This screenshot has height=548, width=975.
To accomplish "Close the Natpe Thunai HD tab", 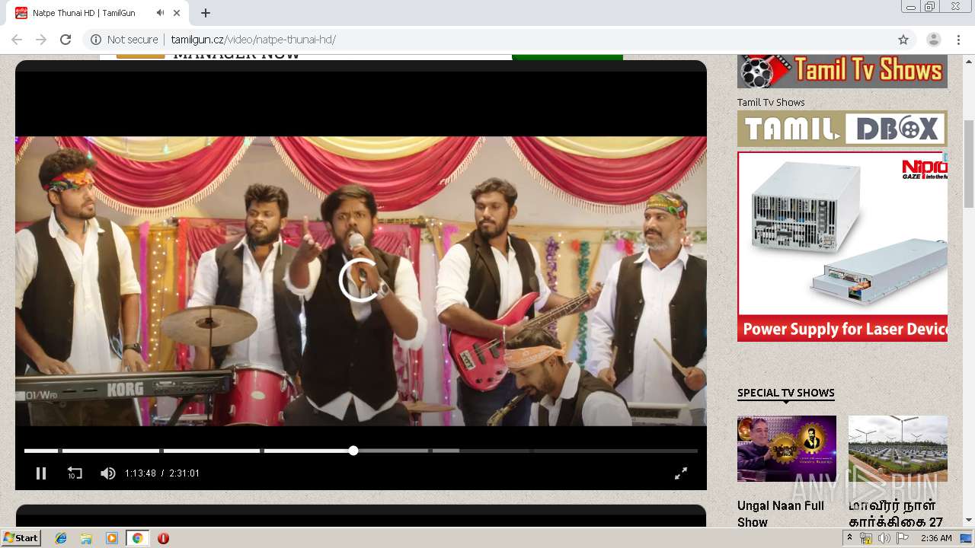I will pyautogui.click(x=177, y=13).
